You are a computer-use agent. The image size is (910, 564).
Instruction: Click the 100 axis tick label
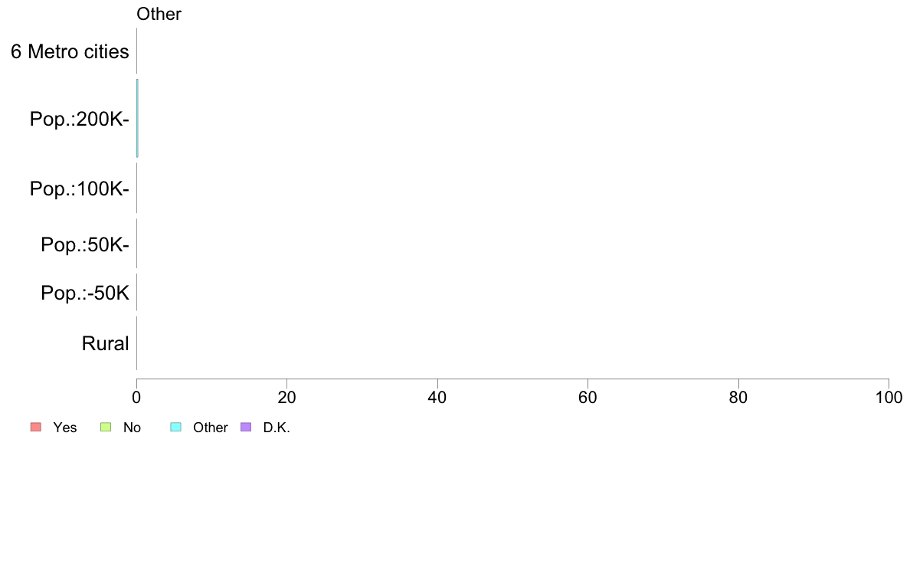pyautogui.click(x=889, y=397)
